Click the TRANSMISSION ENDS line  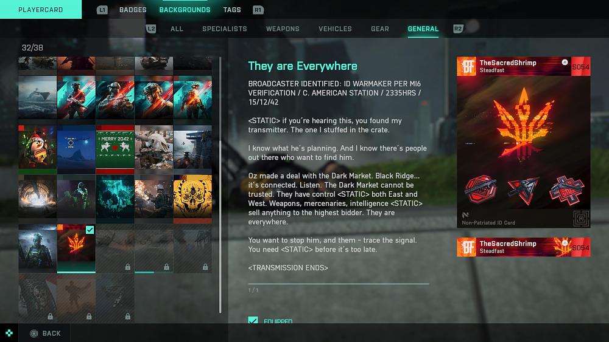pos(288,268)
